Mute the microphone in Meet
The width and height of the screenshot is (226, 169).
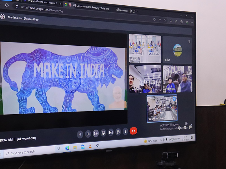coord(80,134)
